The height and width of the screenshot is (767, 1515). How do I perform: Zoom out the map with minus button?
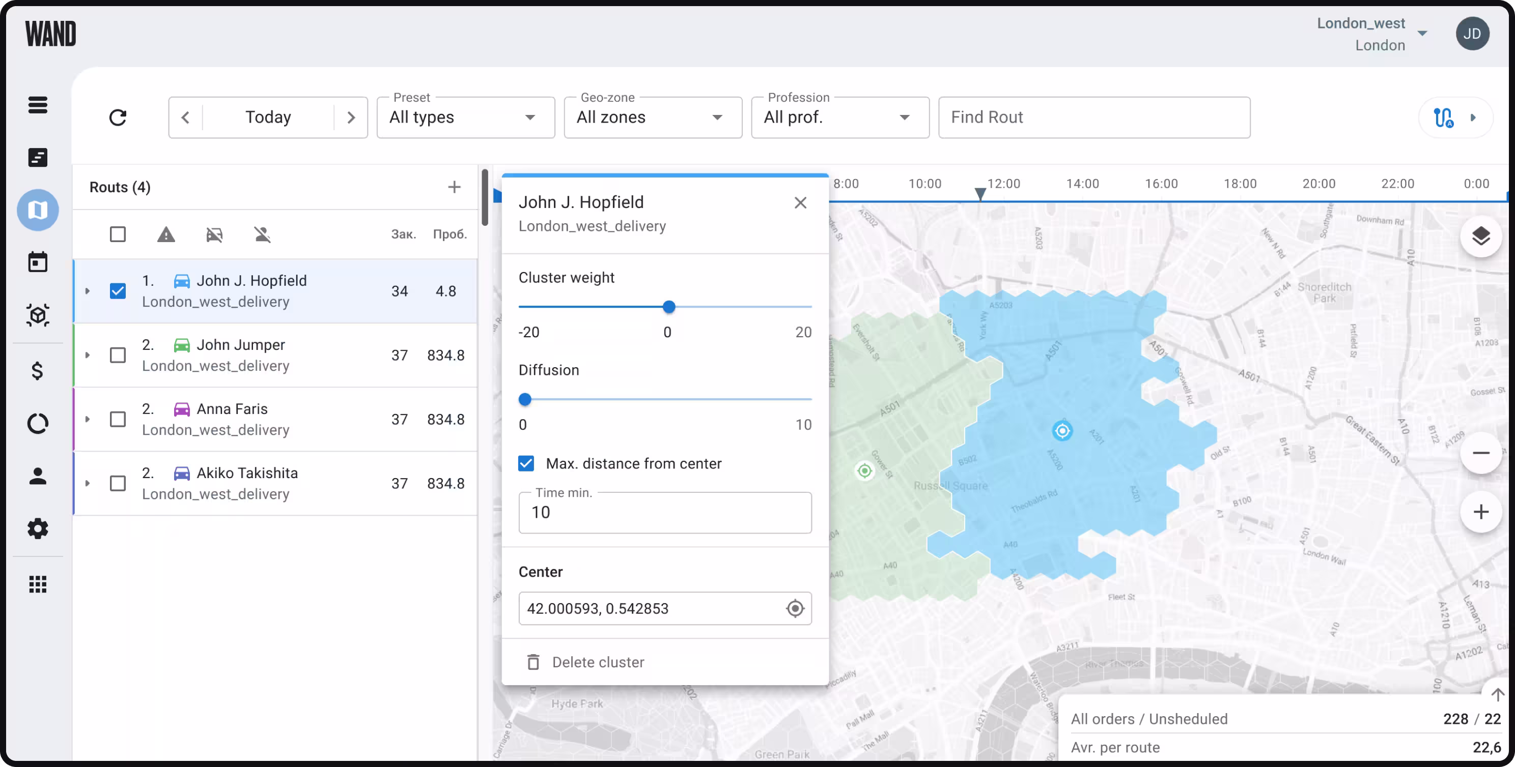(1480, 453)
